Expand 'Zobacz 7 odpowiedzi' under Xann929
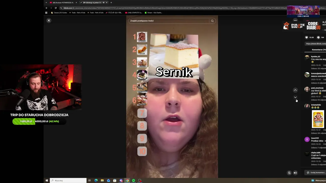Screen dimensions: 326x183 point(318,148)
